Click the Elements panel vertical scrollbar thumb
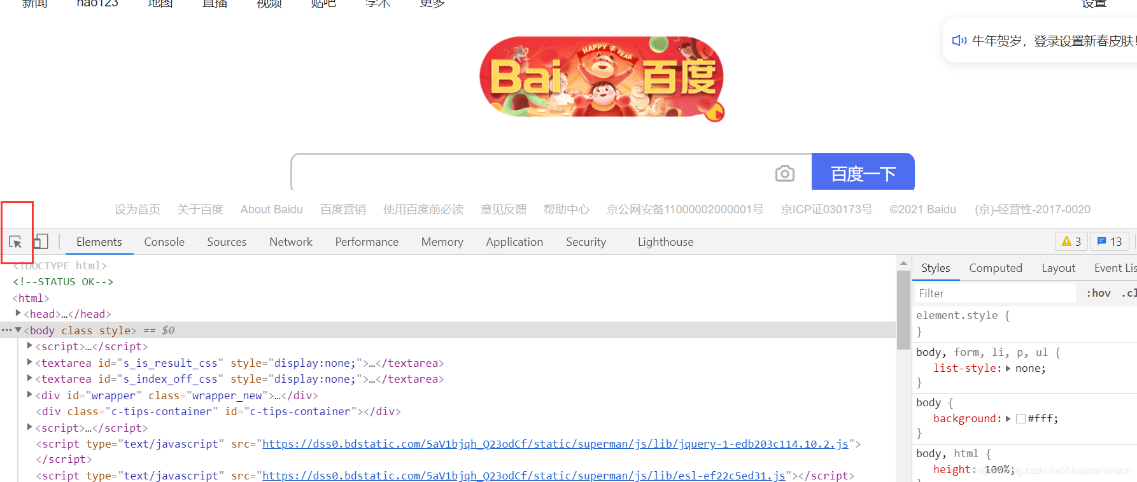Screen dimensions: 1137x482 coord(903,309)
